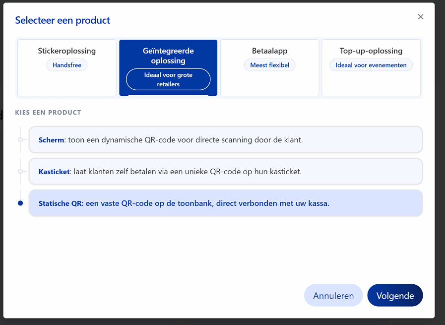445x325 pixels.
Task: Click the Meest flexibel badge
Action: (x=269, y=65)
